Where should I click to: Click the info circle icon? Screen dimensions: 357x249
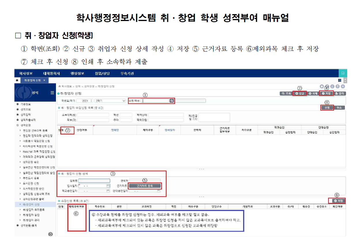pyautogui.click(x=332, y=86)
